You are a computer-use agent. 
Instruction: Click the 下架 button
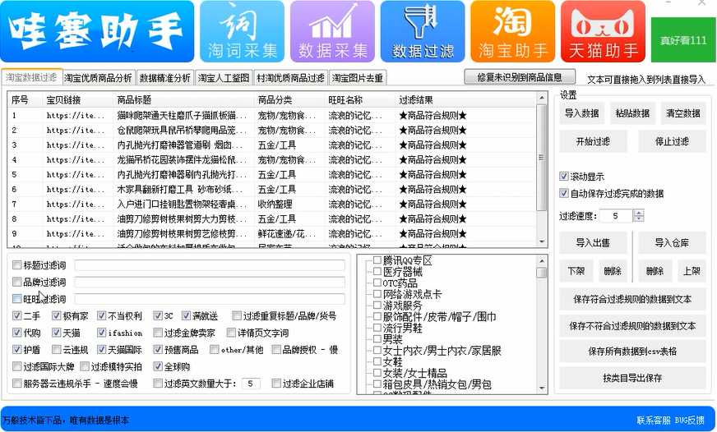(x=576, y=271)
